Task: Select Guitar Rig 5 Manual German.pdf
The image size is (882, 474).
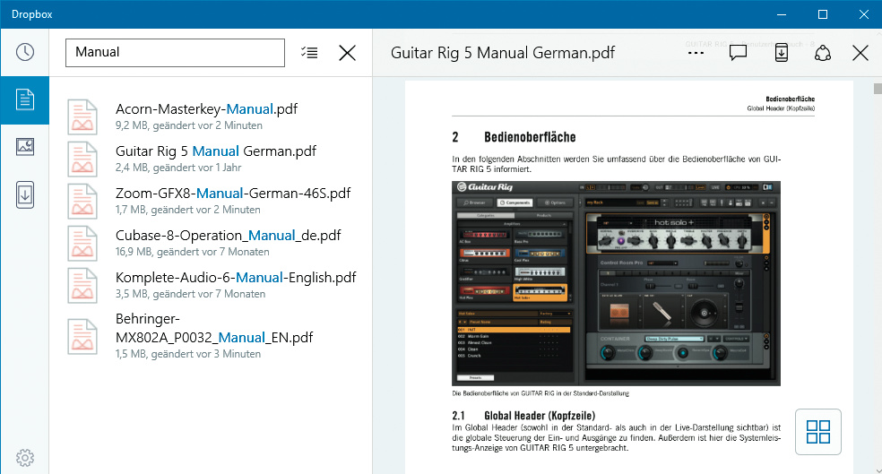Action: pyautogui.click(x=215, y=151)
